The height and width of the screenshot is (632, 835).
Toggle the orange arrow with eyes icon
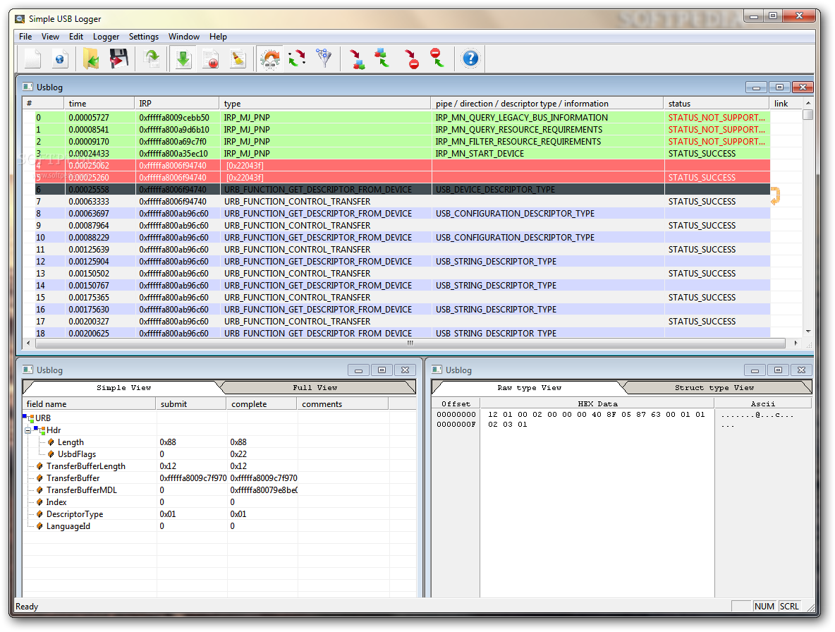point(270,59)
